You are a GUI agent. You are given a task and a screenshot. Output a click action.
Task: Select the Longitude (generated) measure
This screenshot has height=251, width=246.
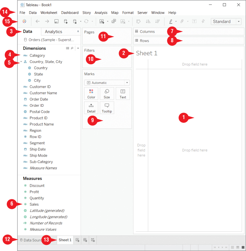tap(48, 217)
